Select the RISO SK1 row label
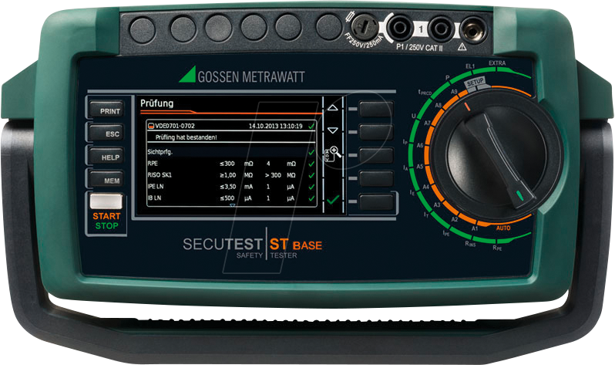The image size is (615, 365). click(160, 175)
